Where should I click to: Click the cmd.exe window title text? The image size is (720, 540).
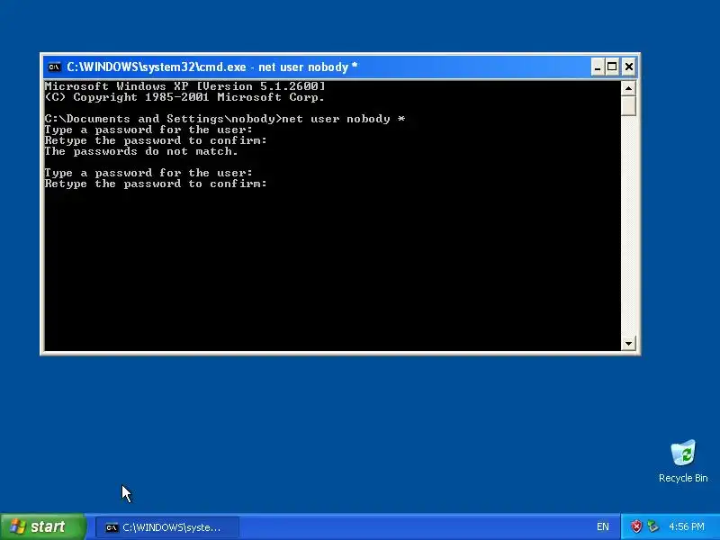point(212,67)
